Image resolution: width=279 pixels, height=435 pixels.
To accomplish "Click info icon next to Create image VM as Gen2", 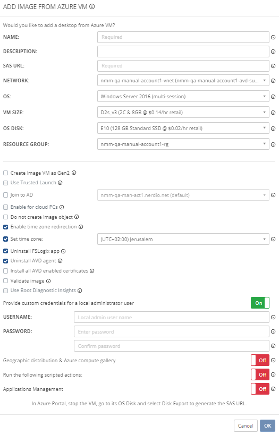I will pyautogui.click(x=74, y=173).
